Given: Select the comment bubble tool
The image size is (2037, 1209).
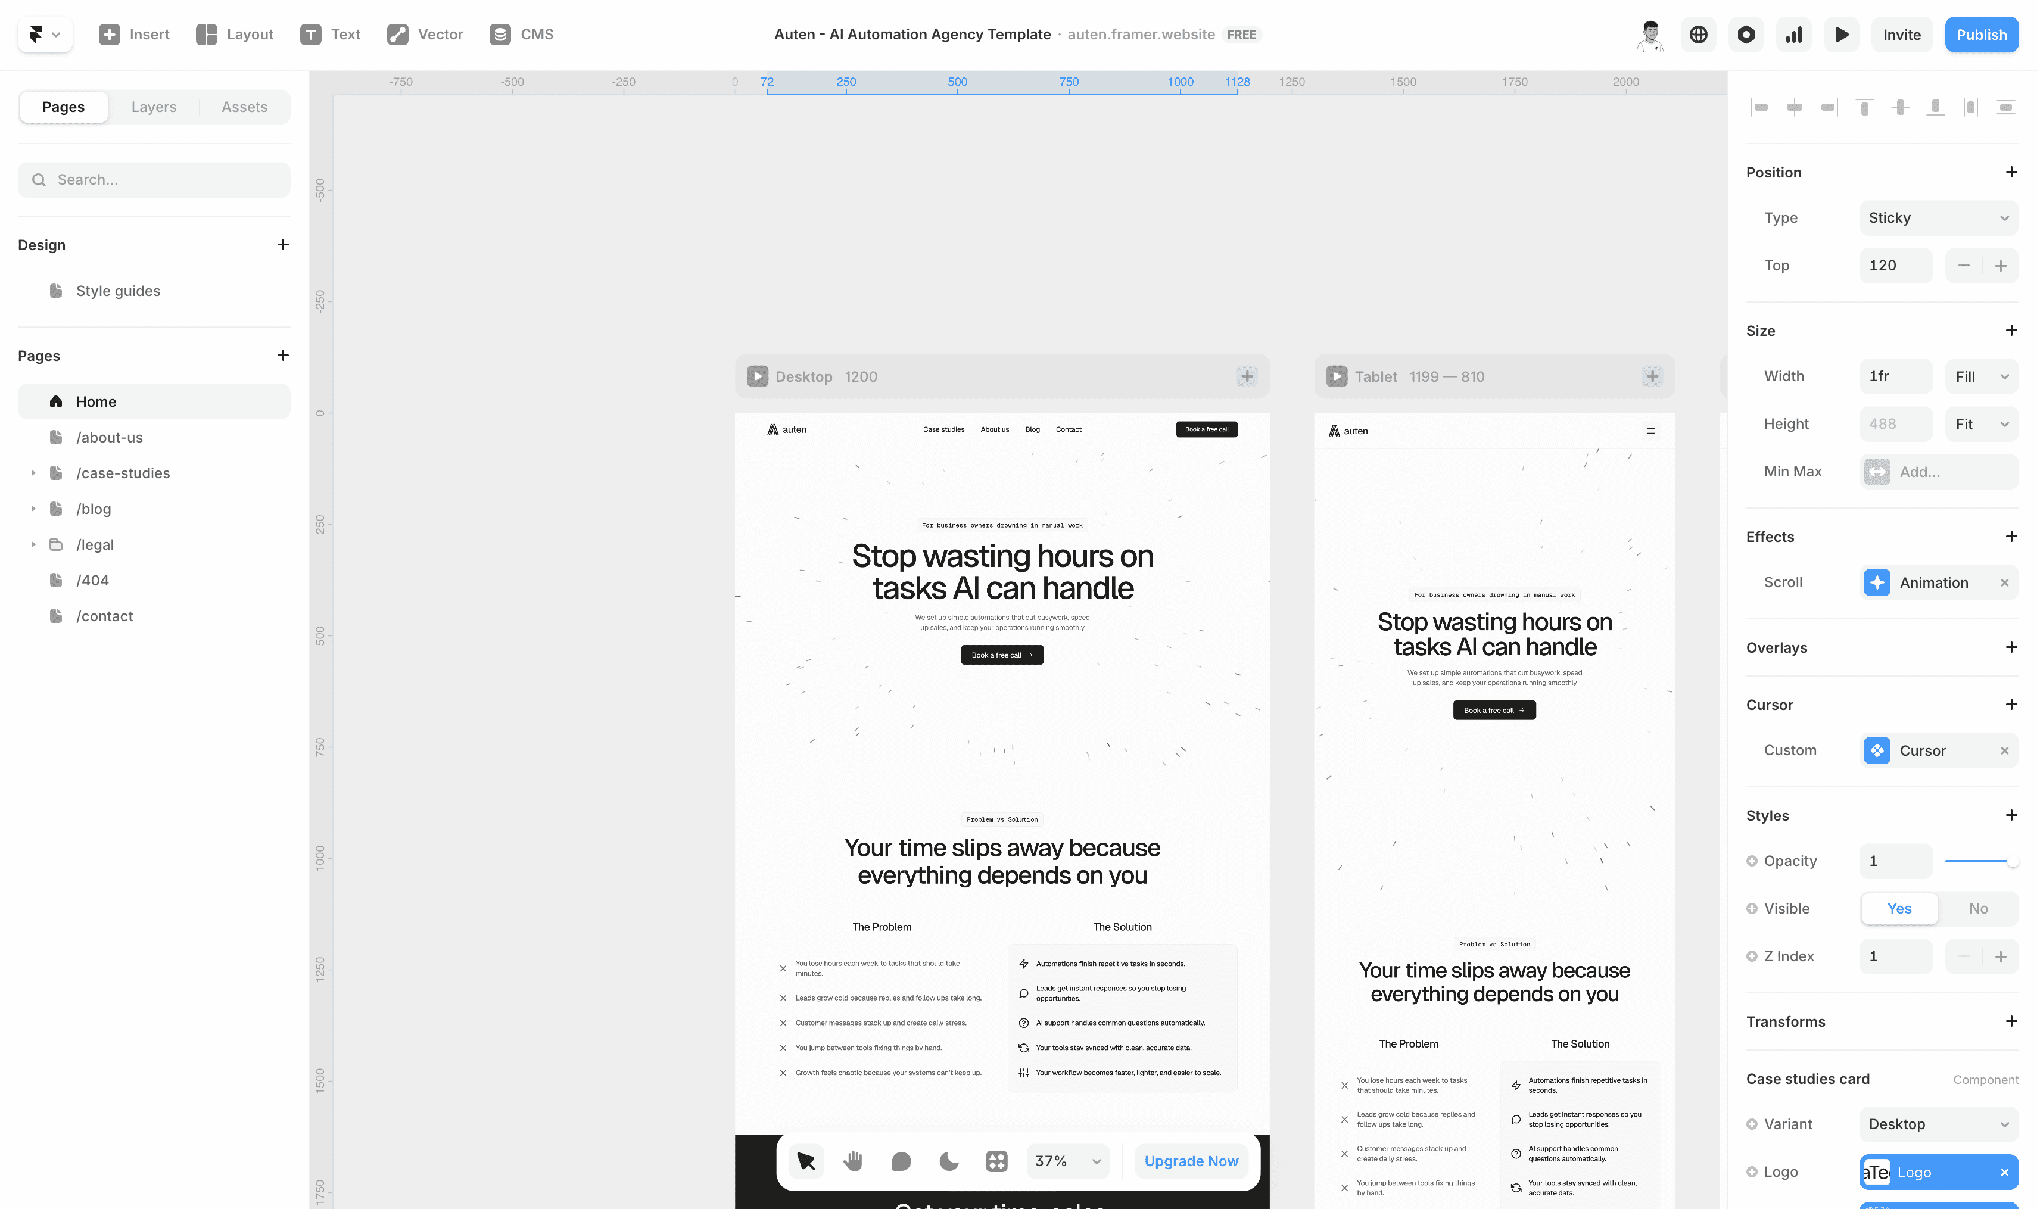Looking at the screenshot, I should 901,1161.
